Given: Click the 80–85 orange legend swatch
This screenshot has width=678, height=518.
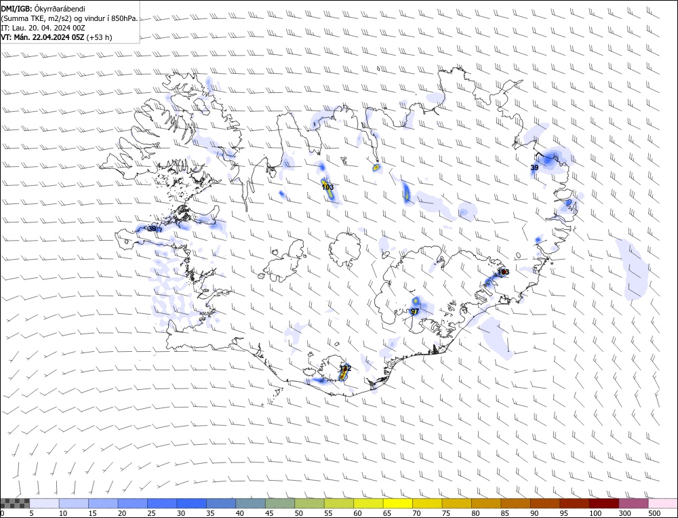Looking at the screenshot, I should [485, 503].
